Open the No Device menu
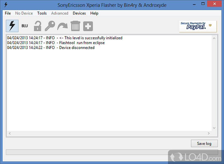The image size is (224, 164). pos(24,13)
